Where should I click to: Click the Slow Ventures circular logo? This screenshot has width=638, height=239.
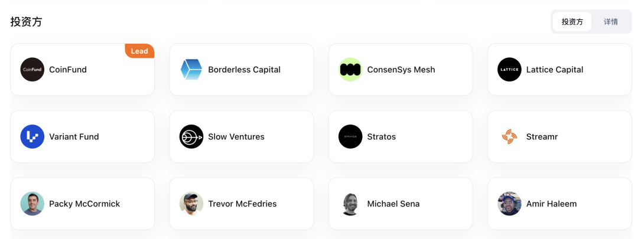tap(191, 137)
